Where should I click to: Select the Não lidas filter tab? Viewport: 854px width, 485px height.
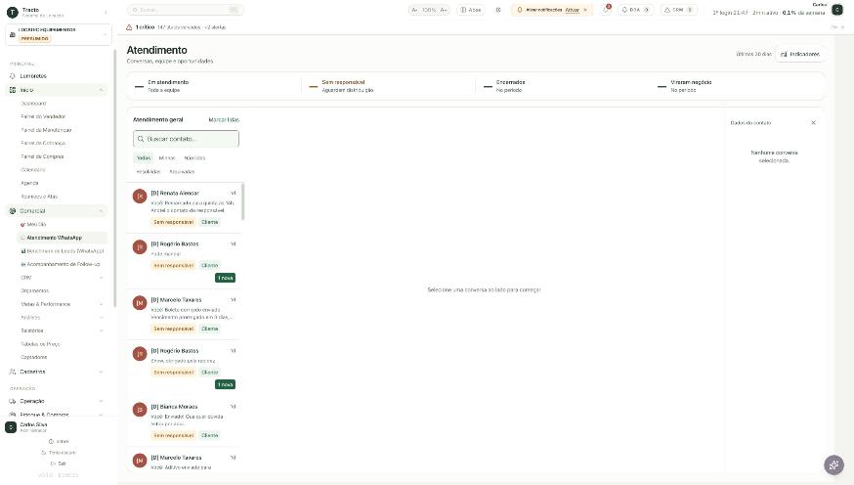(x=194, y=158)
